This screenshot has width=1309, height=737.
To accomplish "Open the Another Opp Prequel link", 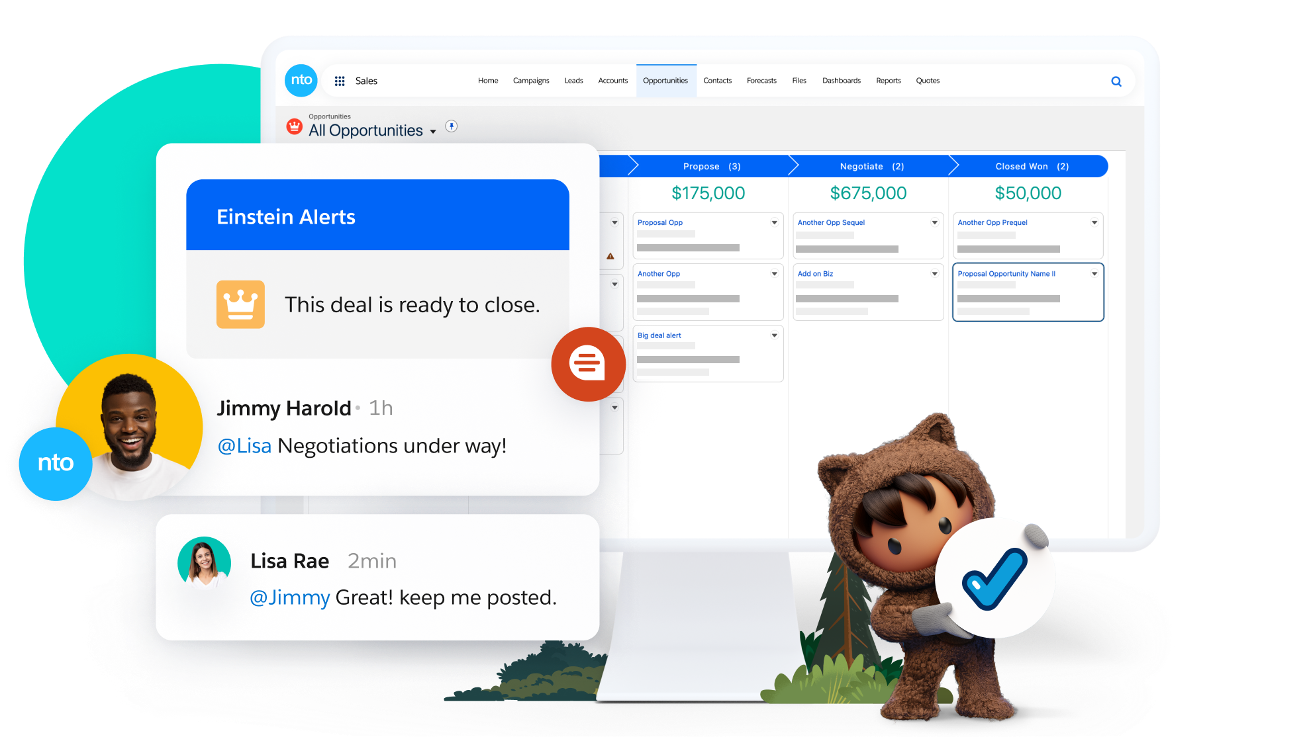I will click(x=993, y=222).
